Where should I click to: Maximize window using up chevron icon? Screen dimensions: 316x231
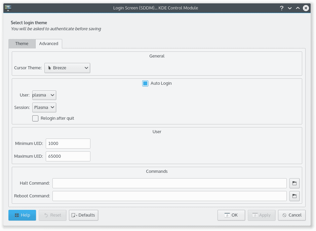click(298, 8)
